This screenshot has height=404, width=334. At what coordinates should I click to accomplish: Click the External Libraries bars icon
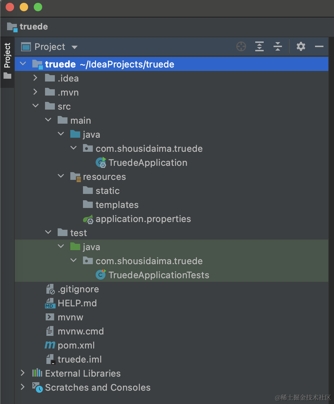click(37, 373)
